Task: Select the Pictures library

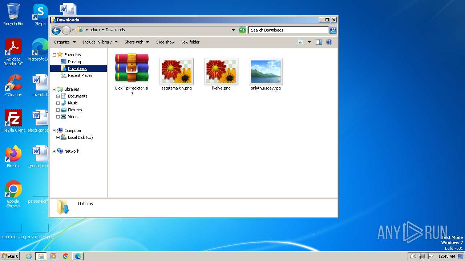Action: pos(74,110)
